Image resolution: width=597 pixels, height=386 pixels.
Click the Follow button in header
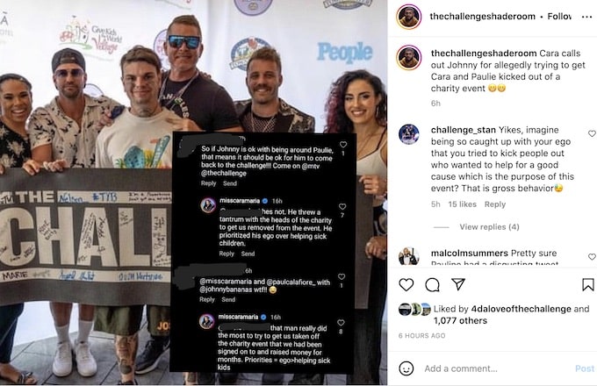559,17
